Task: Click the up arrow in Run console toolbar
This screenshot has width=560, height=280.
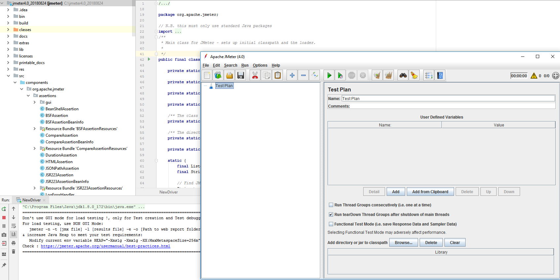Action: point(14,209)
